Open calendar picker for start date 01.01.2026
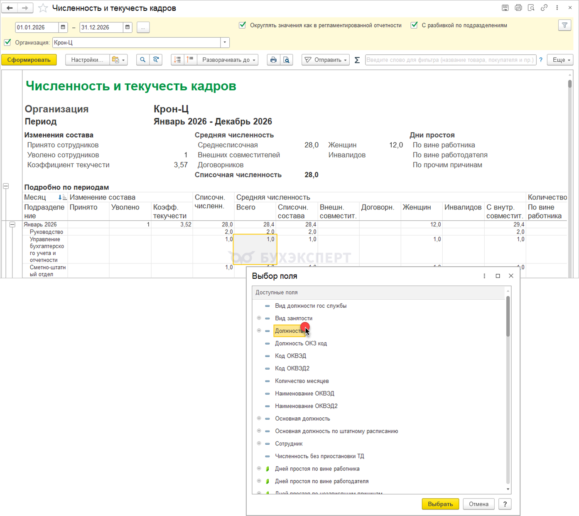 [x=63, y=27]
